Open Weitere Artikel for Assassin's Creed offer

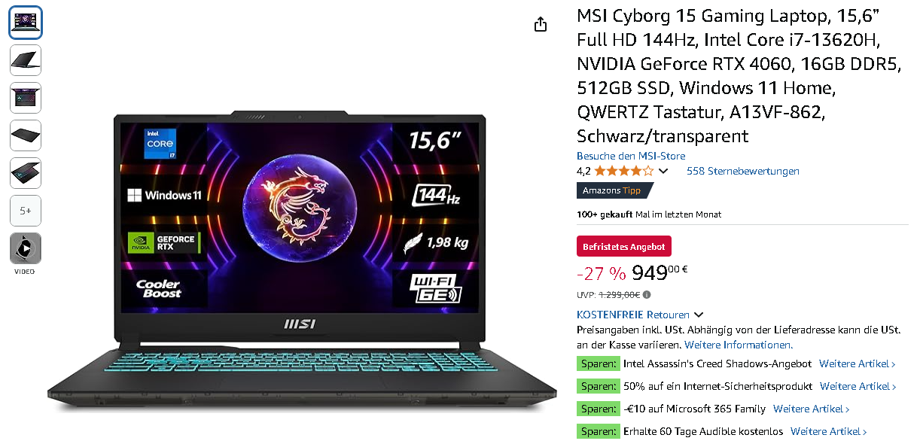(858, 363)
